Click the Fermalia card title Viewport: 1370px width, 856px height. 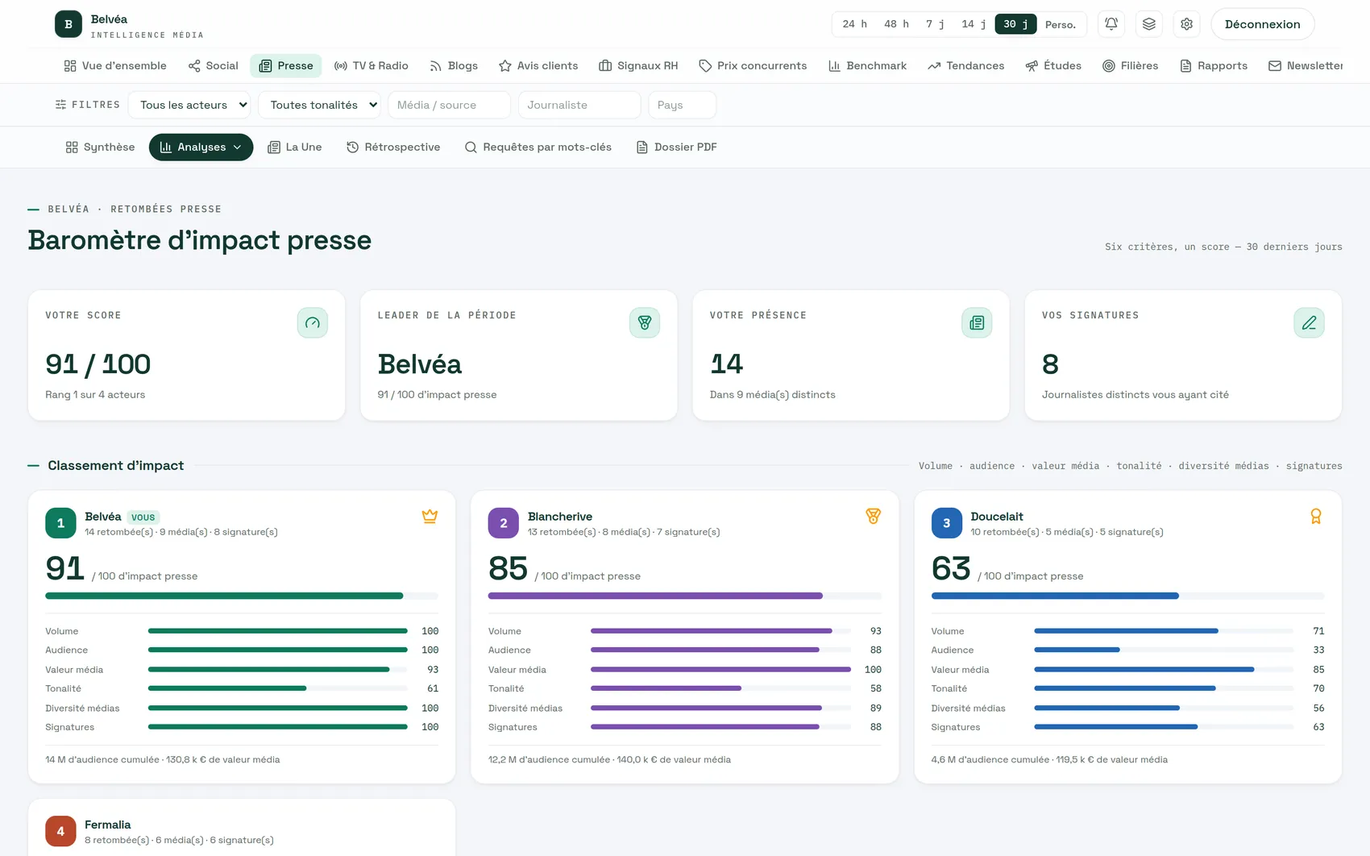coord(108,825)
